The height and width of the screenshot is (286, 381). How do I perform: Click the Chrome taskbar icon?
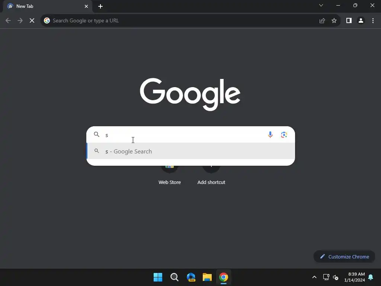click(x=224, y=277)
